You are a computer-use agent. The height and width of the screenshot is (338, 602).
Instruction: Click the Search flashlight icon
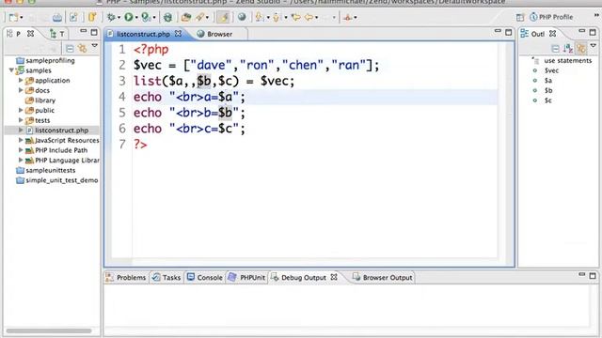tap(199, 17)
